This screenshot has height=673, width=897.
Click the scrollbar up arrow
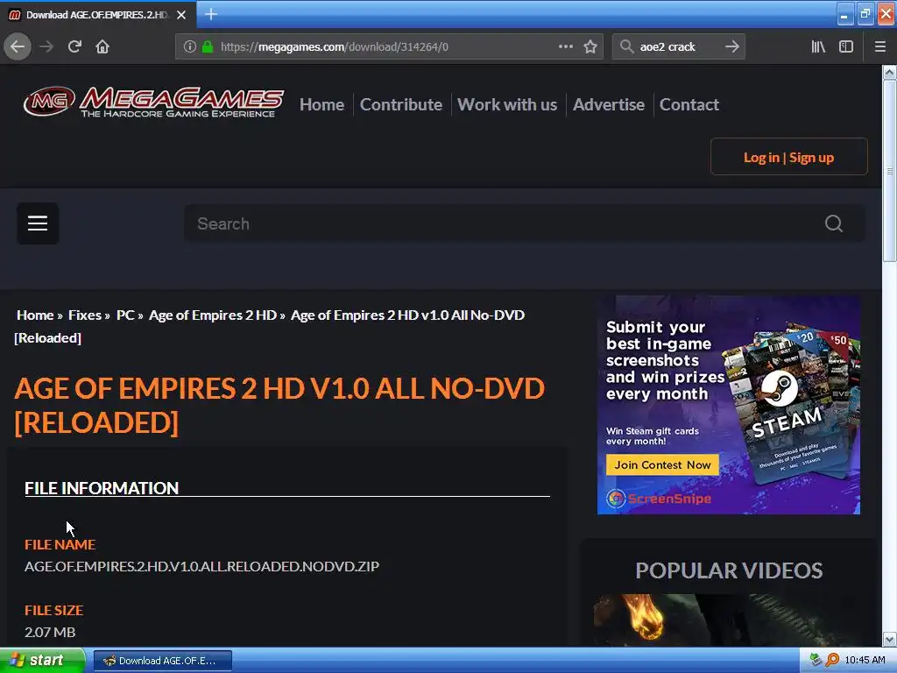(x=889, y=72)
